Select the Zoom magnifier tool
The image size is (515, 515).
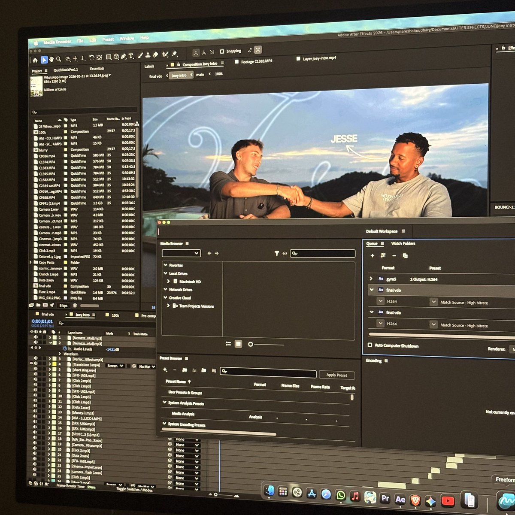[59, 59]
